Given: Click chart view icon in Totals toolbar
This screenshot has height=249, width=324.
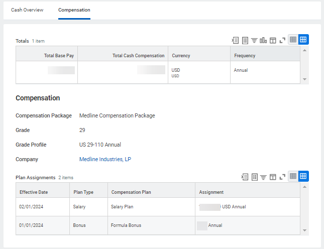Looking at the screenshot, I should tap(263, 40).
